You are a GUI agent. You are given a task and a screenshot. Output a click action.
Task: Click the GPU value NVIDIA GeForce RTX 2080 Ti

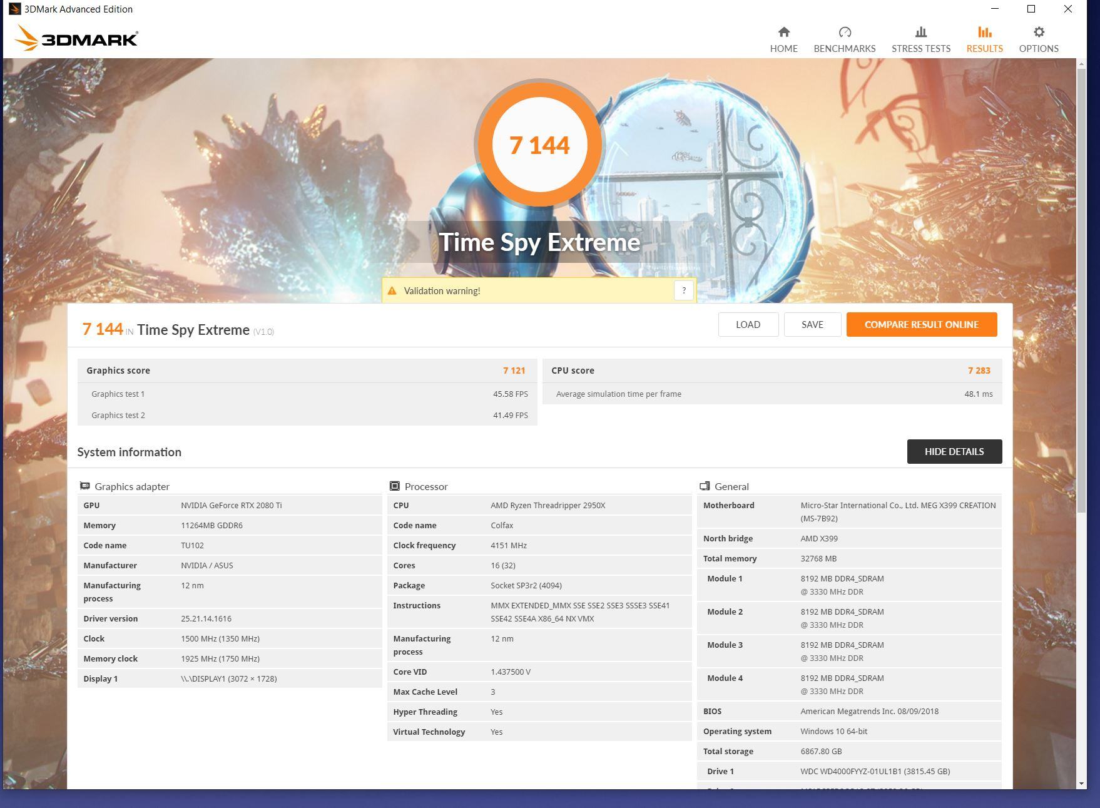(x=232, y=505)
